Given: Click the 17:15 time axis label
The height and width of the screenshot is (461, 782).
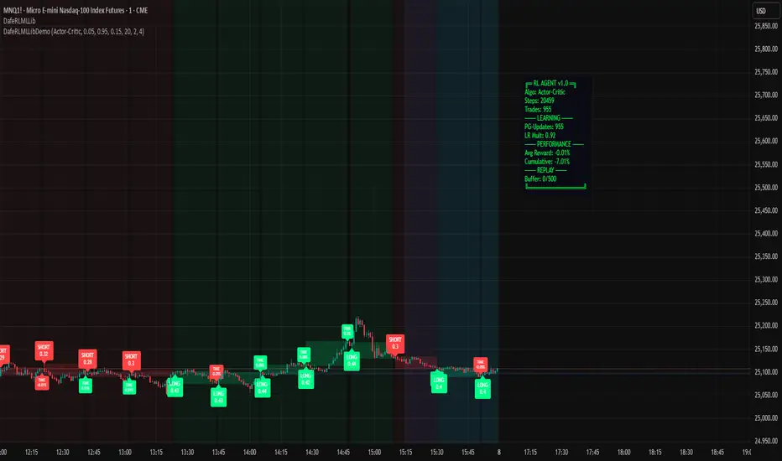Looking at the screenshot, I should [530, 453].
